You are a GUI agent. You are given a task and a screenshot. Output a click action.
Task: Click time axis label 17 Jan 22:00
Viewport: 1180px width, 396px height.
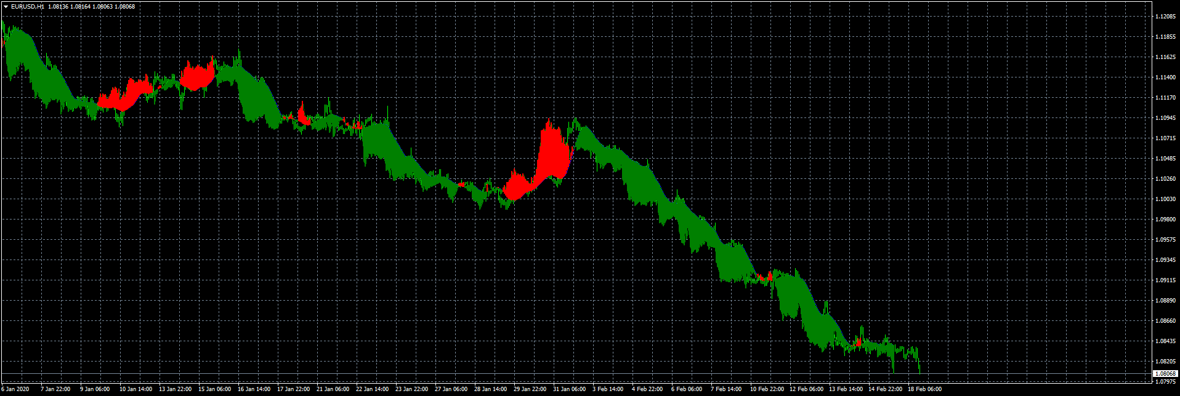point(293,389)
